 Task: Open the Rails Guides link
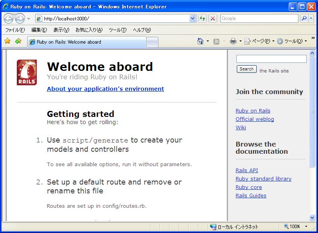pos(251,196)
